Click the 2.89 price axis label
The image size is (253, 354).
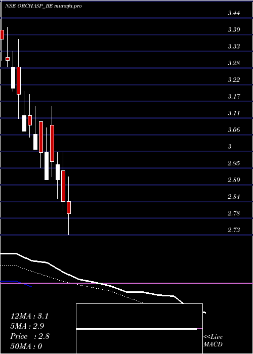(x=234, y=180)
